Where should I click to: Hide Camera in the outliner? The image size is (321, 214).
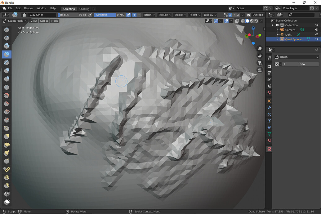(317, 30)
